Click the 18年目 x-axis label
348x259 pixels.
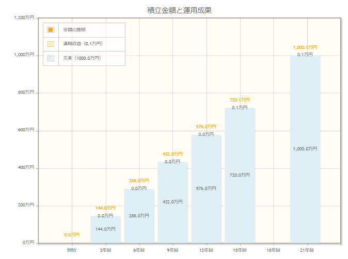click(273, 250)
